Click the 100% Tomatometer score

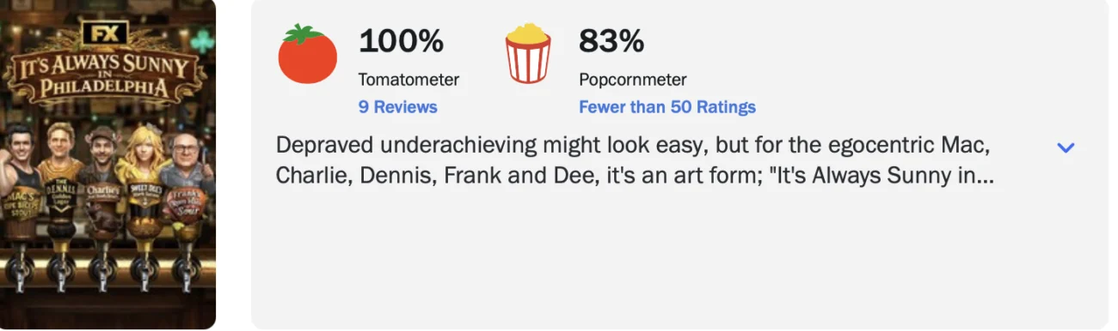(401, 40)
